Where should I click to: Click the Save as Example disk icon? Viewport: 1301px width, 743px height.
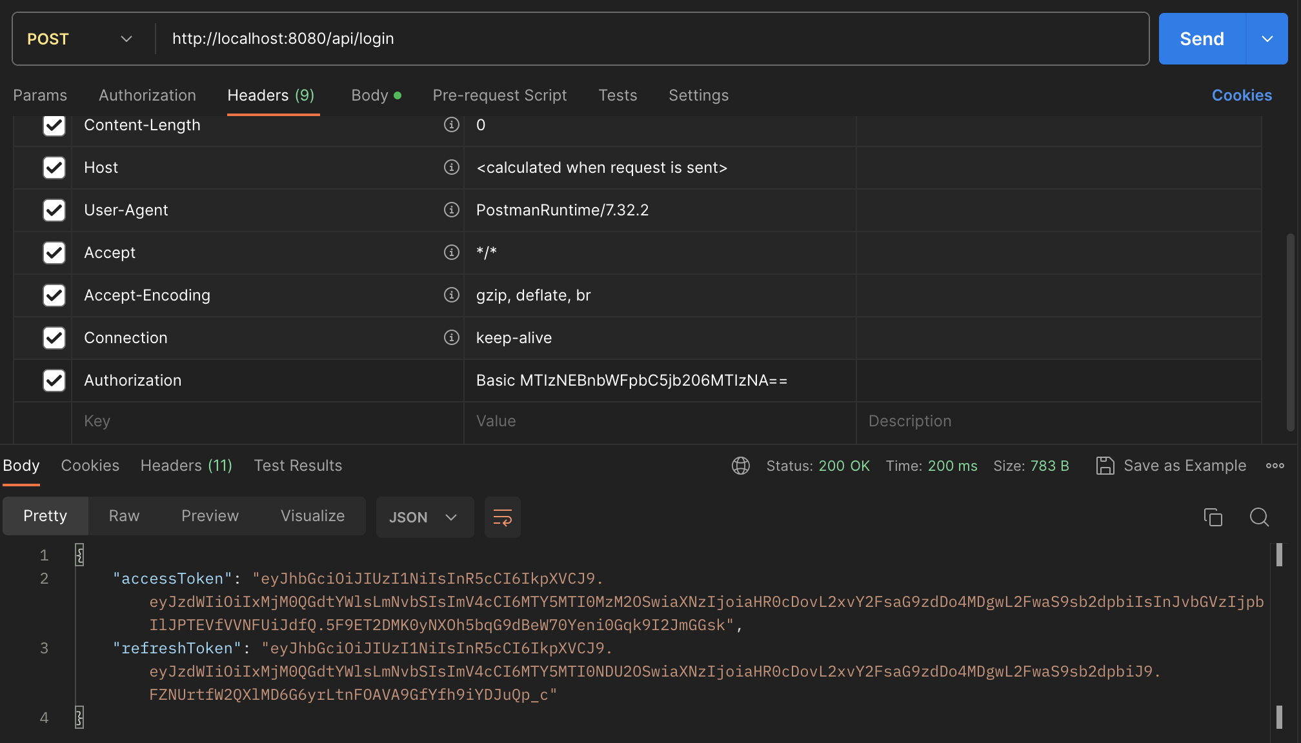click(1105, 466)
